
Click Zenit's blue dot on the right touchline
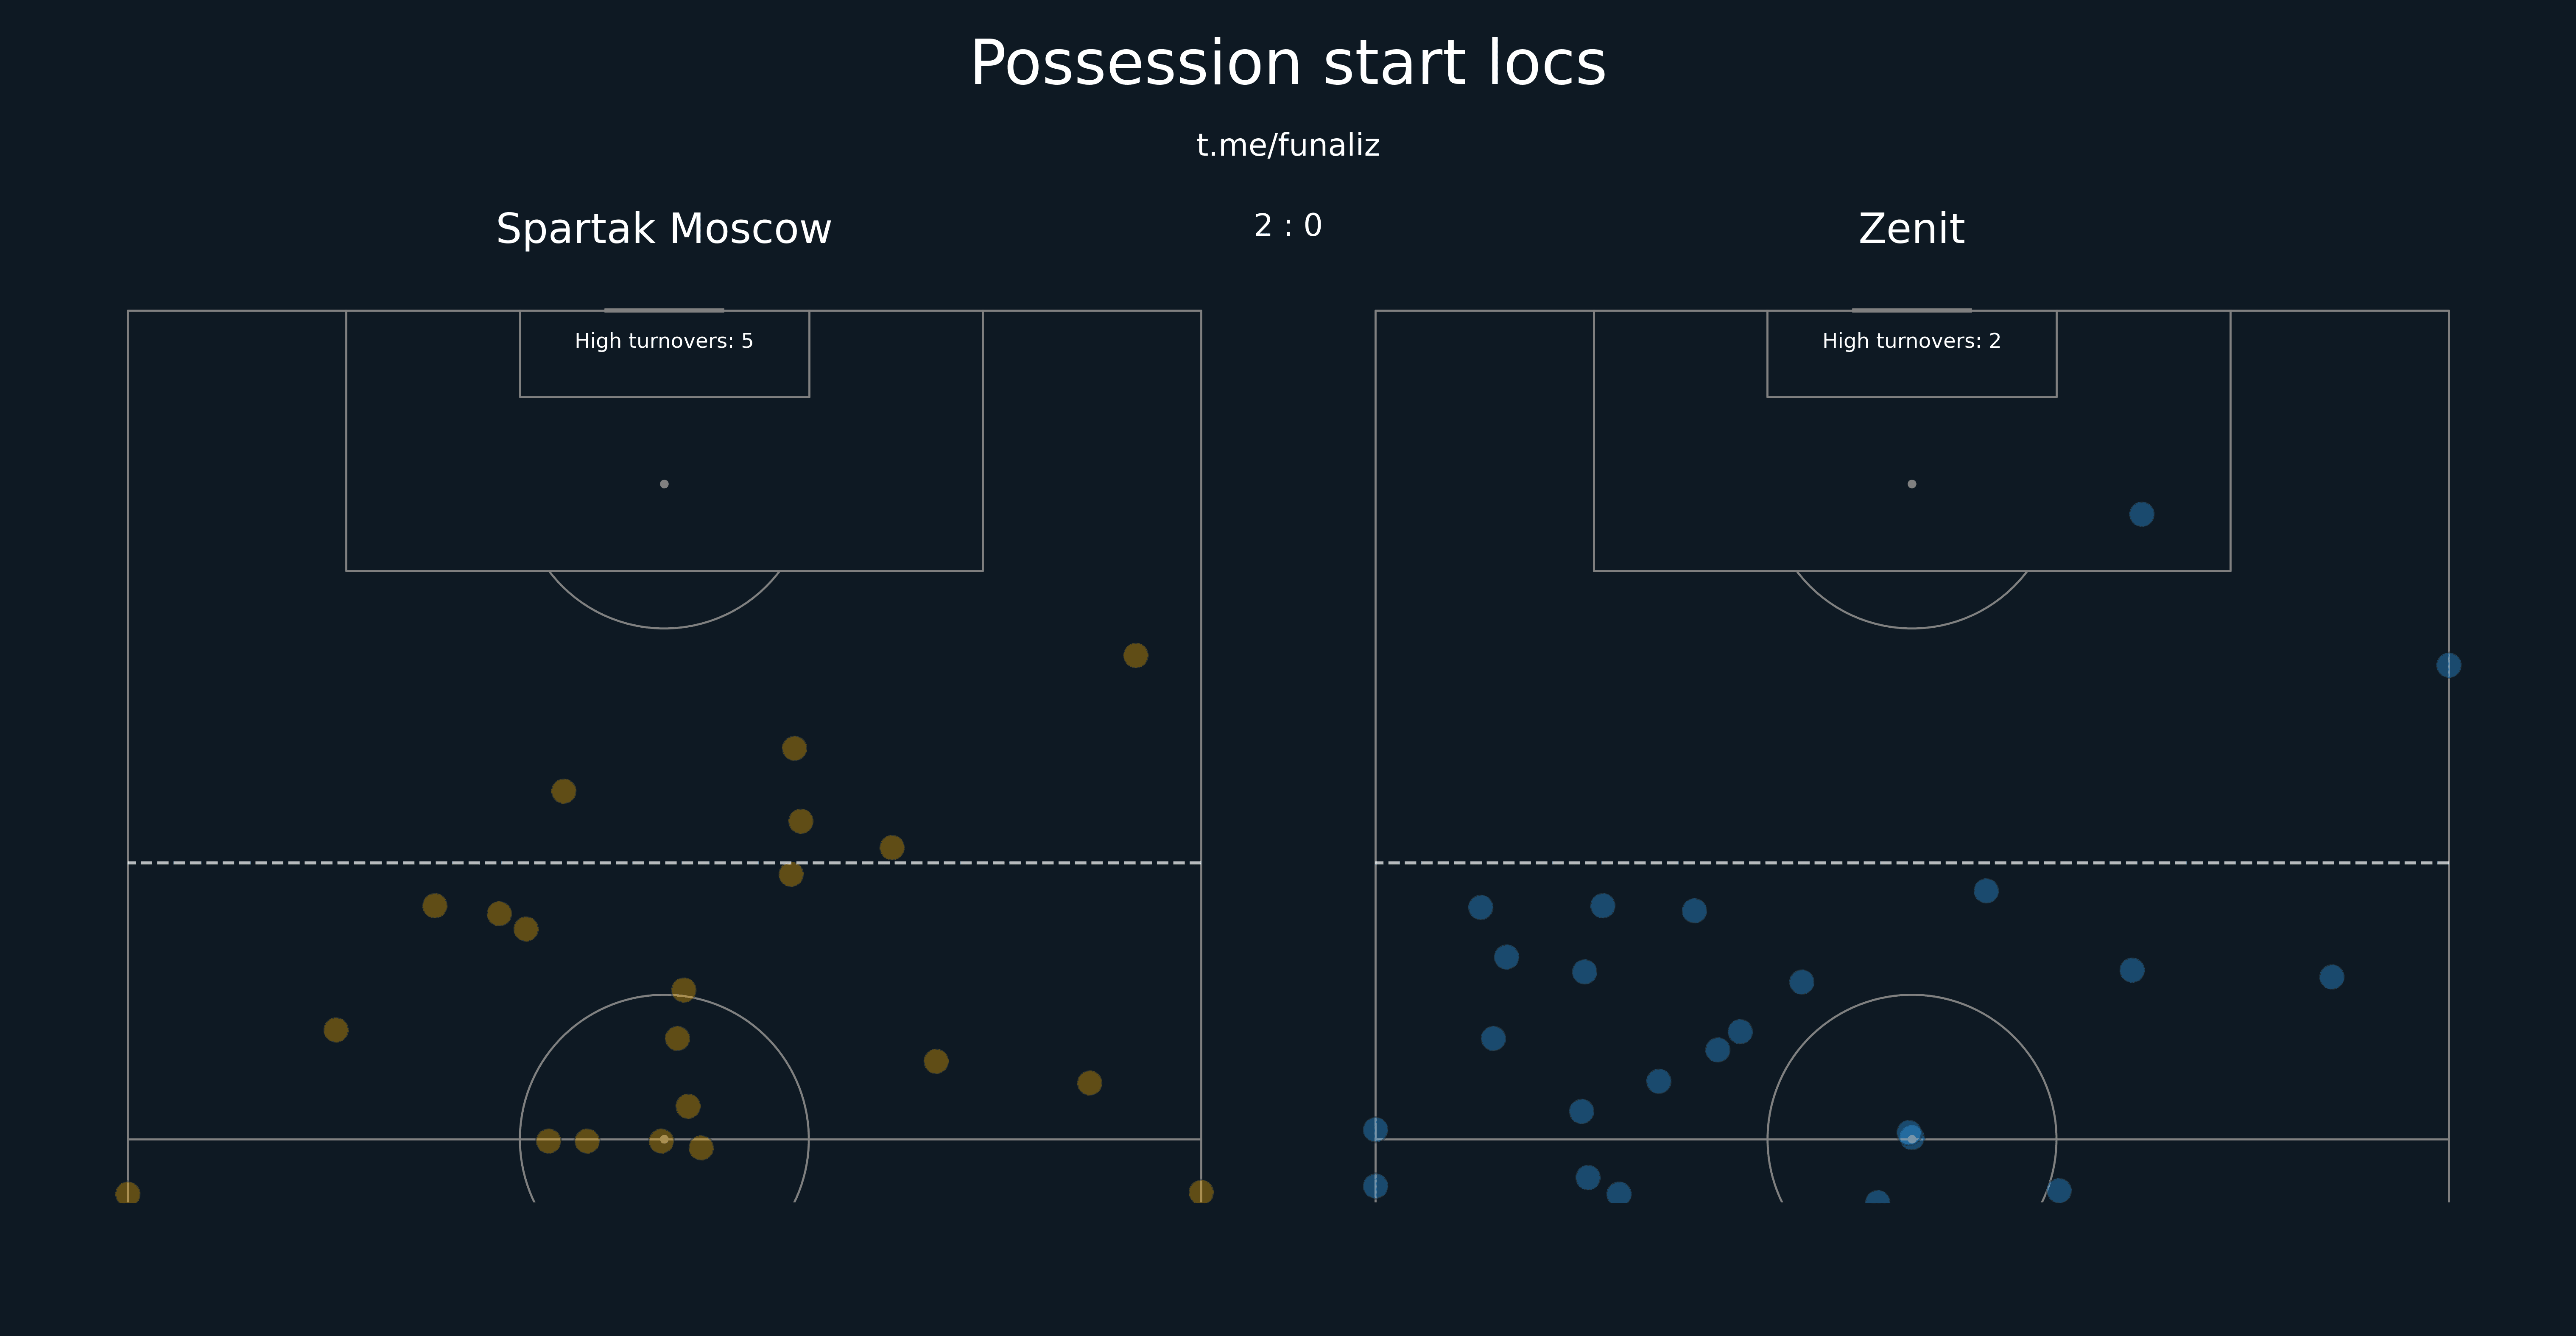[x=2448, y=665]
